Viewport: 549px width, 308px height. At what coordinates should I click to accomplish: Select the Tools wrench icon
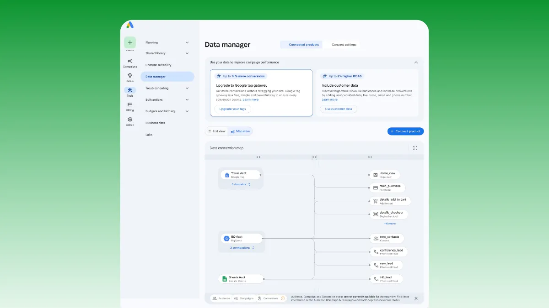130,90
